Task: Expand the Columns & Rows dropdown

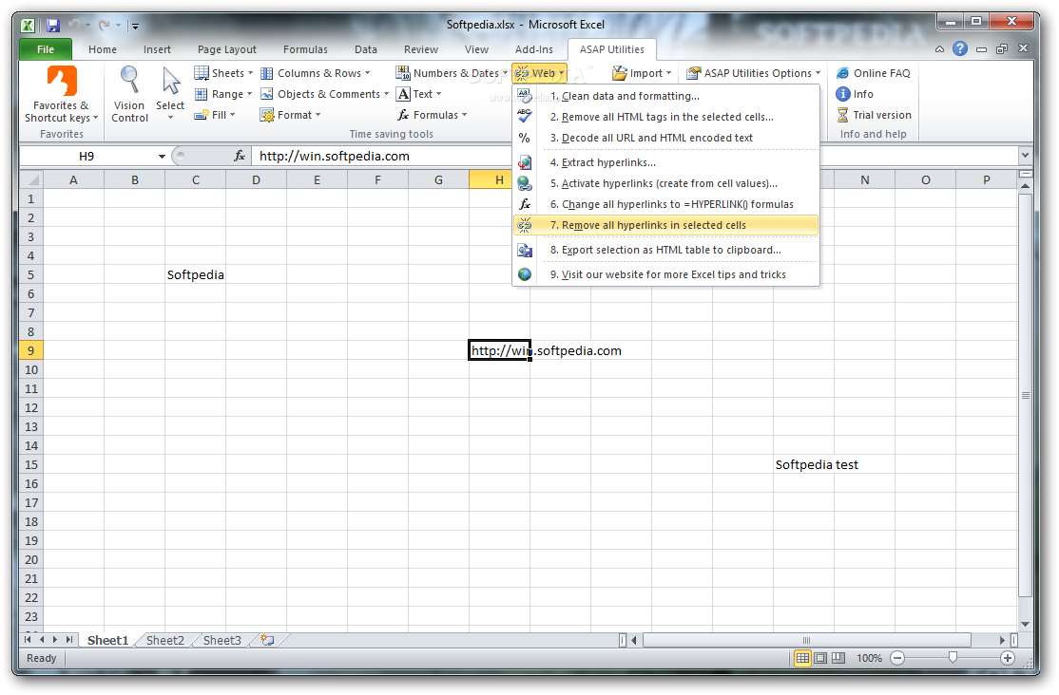Action: 367,73
